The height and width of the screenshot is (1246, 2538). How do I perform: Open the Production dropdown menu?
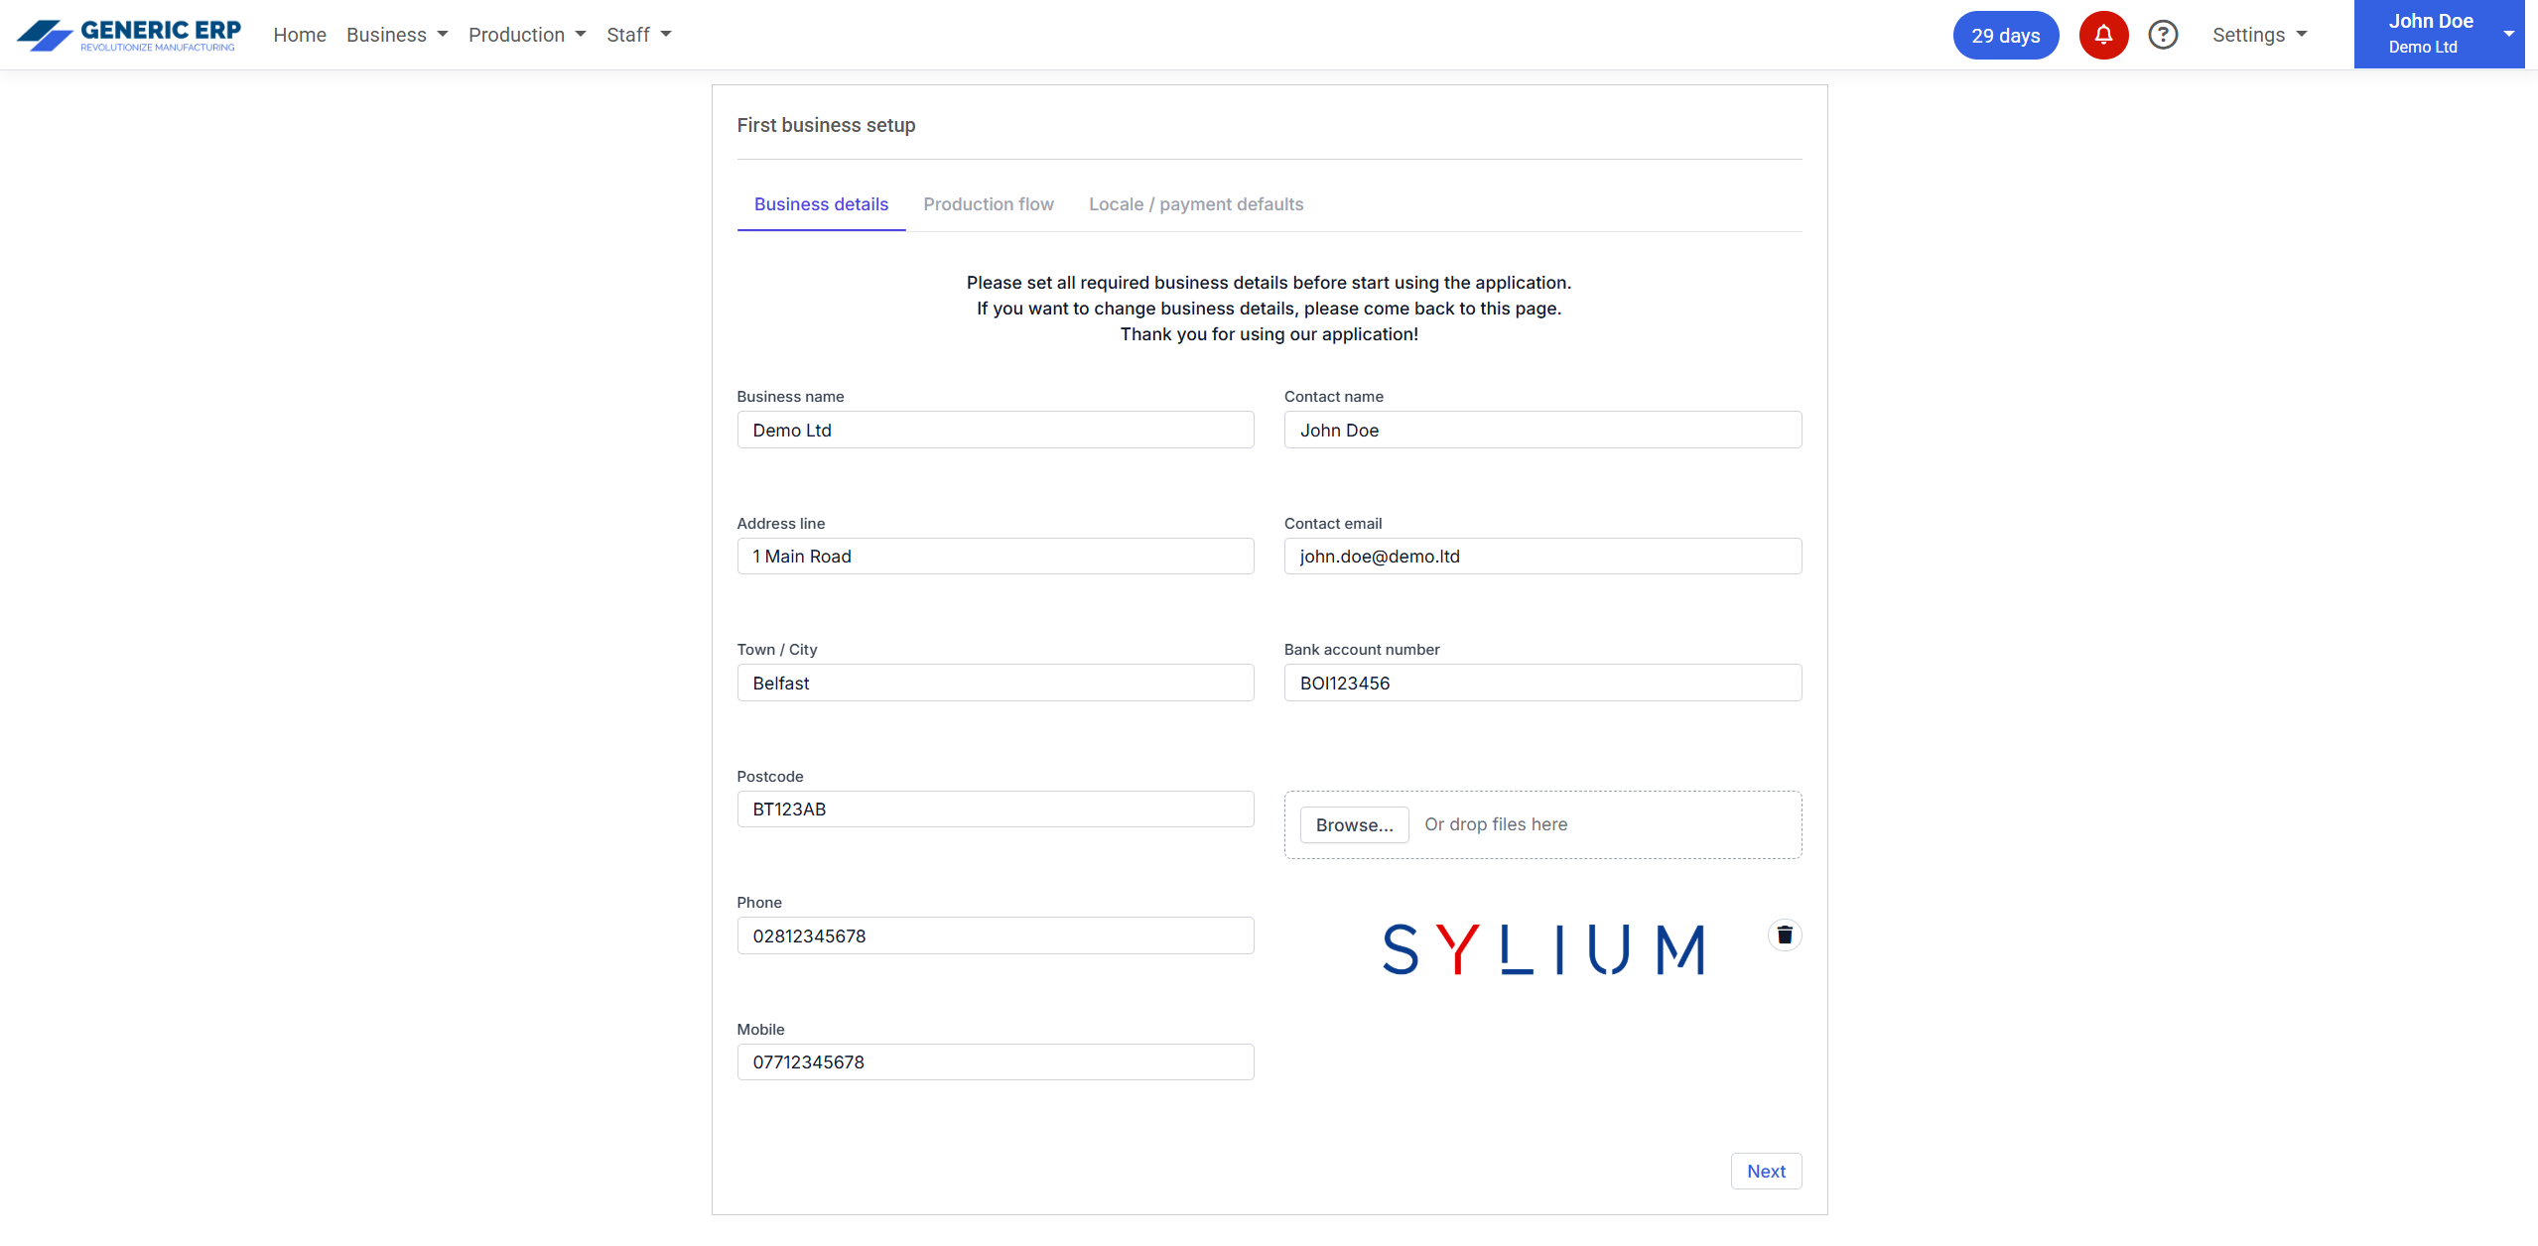527,35
